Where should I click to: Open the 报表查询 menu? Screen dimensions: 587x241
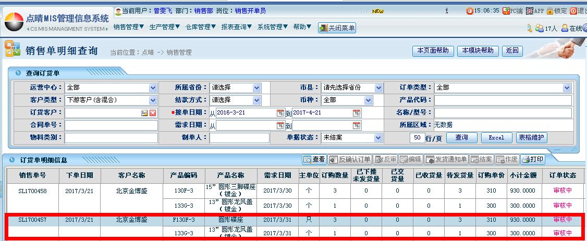(237, 27)
